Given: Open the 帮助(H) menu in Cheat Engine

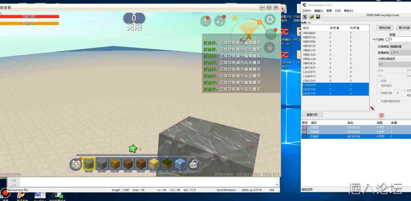Looking at the screenshot, I should (x=349, y=11).
